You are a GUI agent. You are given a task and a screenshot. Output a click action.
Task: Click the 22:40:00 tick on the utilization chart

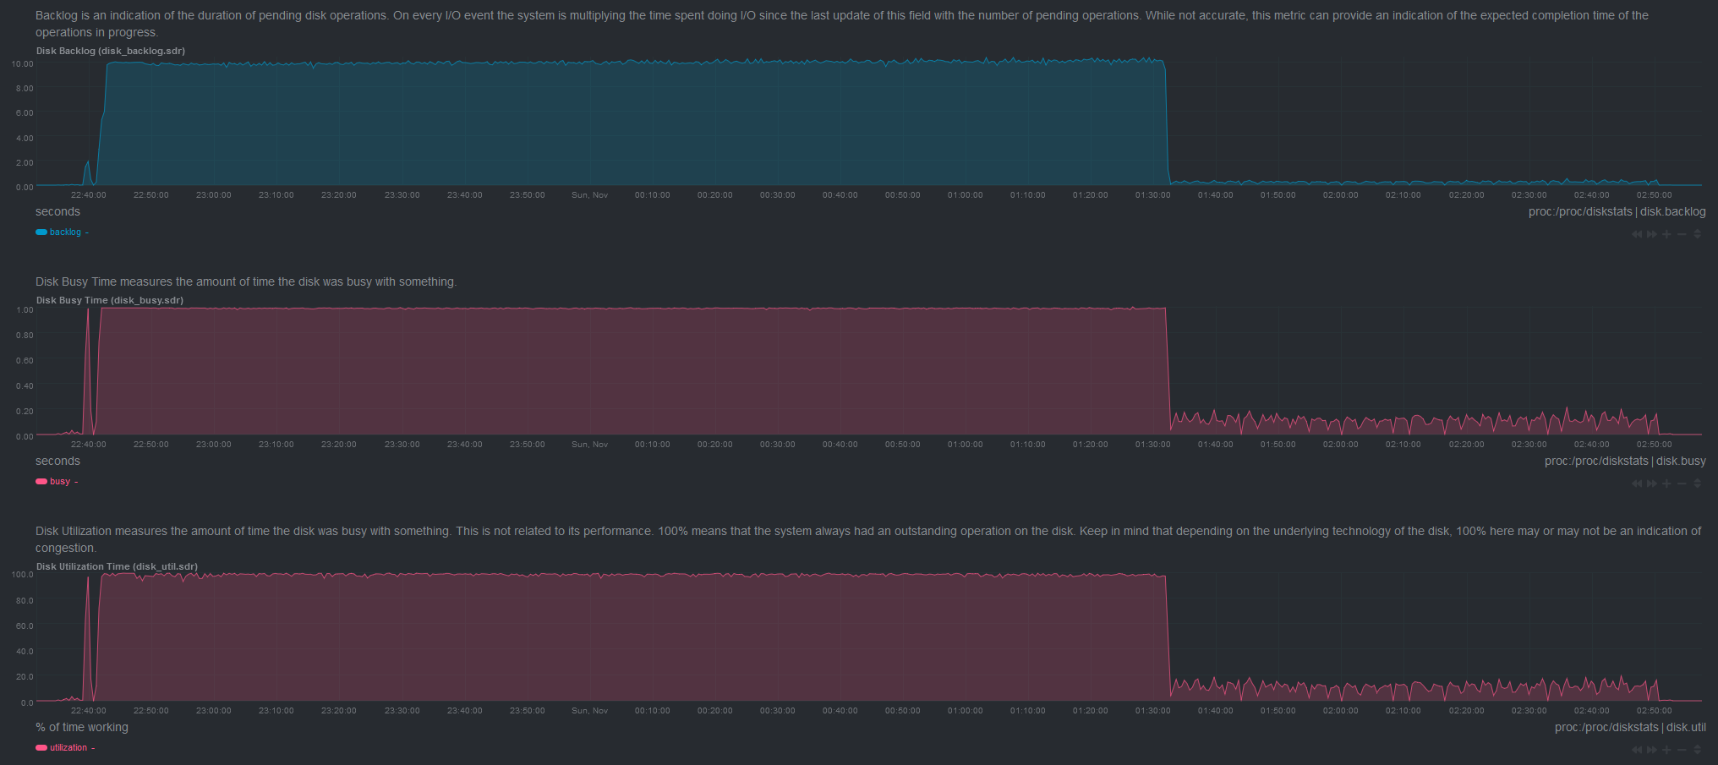[x=89, y=711]
